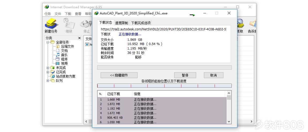Select the 队列 tree node

59,81
